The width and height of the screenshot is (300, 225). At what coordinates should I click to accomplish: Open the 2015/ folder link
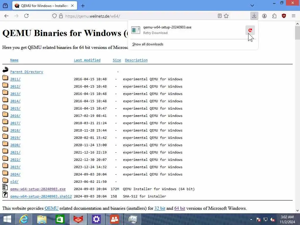(15, 108)
